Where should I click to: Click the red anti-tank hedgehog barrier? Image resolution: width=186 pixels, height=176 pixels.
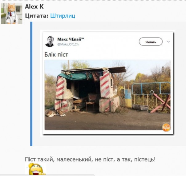[161, 103]
